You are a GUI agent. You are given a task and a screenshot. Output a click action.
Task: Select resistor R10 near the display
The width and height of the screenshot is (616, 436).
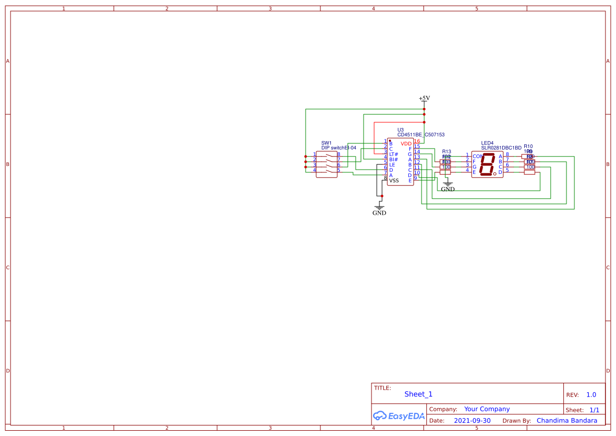530,156
